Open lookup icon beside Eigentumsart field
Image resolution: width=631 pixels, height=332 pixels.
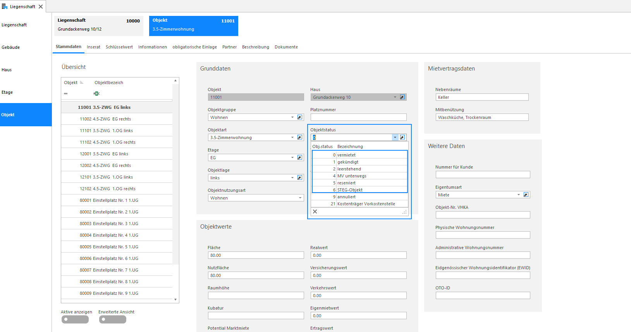526,195
